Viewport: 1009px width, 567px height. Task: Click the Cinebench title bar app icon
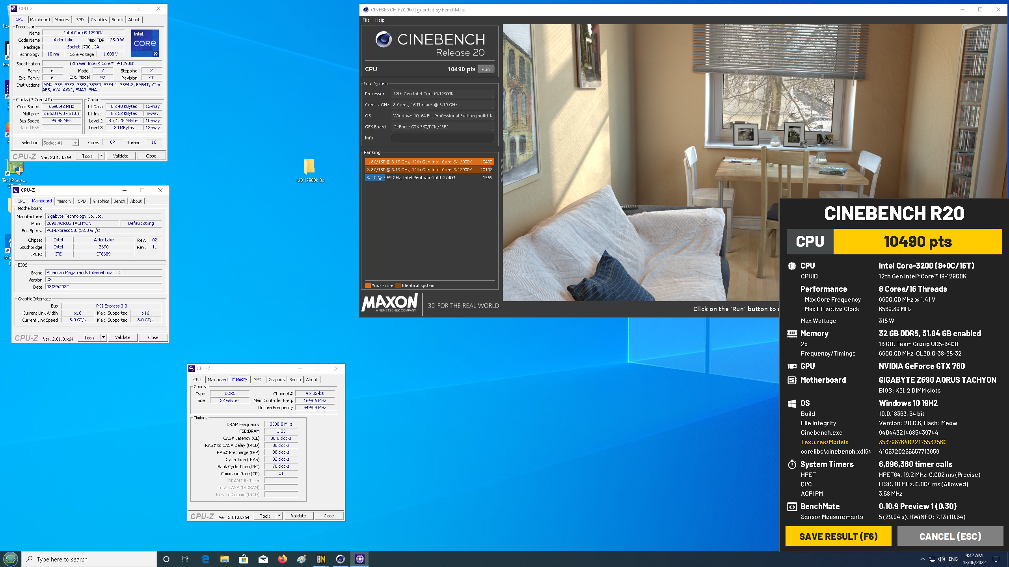366,10
